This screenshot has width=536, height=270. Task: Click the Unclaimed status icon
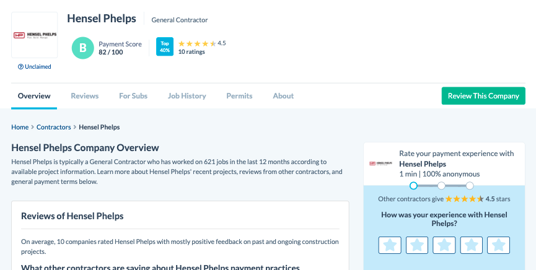point(20,67)
